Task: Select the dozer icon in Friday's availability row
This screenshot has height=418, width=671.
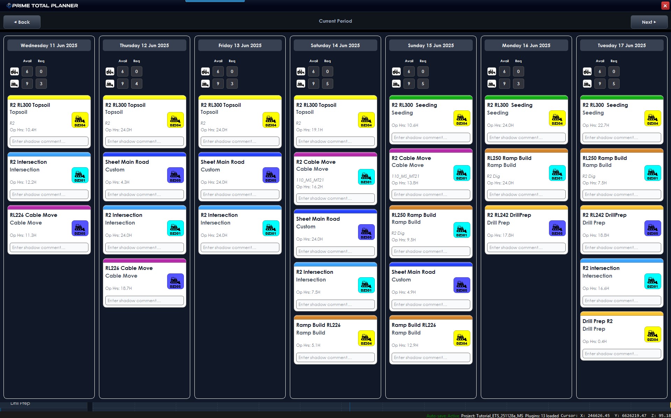Action: (x=205, y=83)
